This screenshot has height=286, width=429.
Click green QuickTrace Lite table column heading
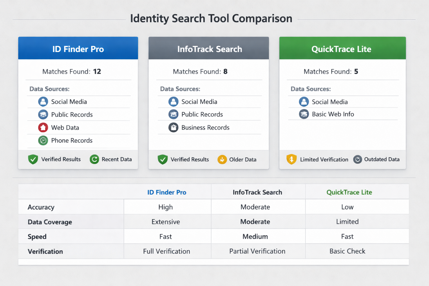pos(349,192)
